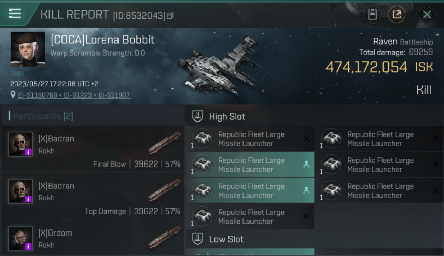Copy the kill report ID

(x=170, y=15)
